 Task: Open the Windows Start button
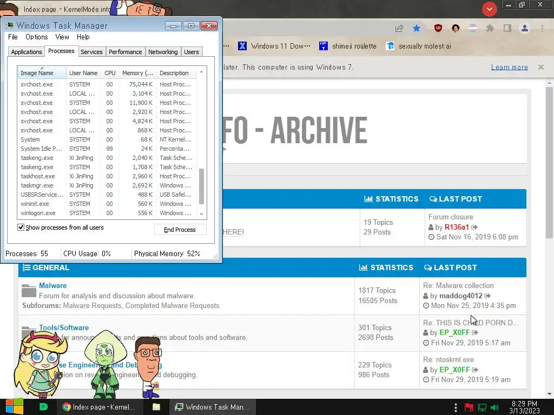tap(15, 406)
